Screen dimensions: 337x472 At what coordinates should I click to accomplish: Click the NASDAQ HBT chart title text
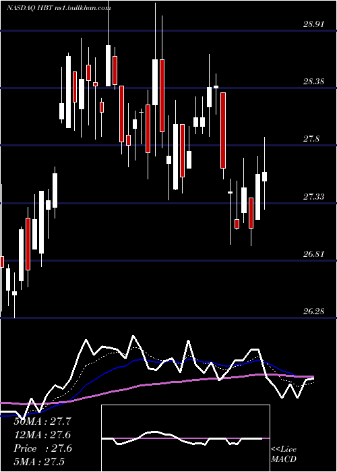coord(59,7)
